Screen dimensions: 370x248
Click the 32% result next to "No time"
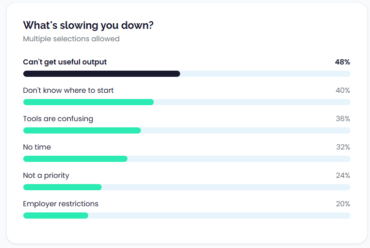click(x=343, y=147)
